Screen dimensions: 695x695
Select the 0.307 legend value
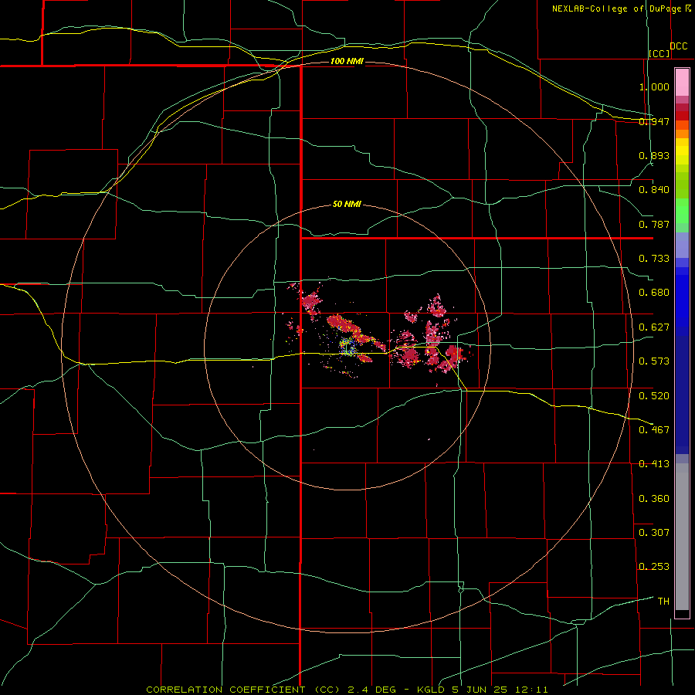[x=654, y=533]
